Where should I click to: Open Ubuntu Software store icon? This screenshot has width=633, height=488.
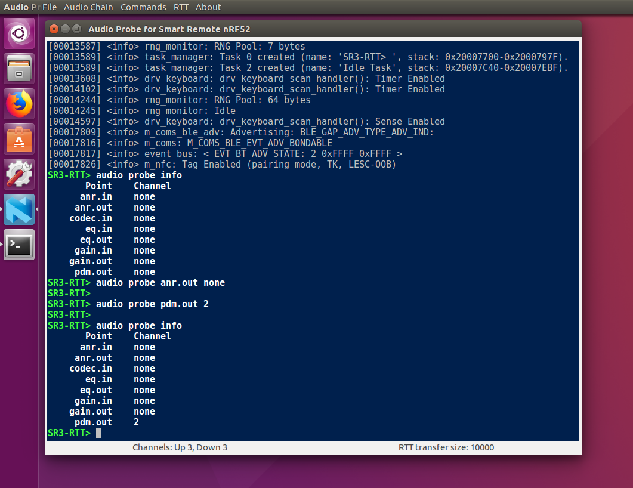pyautogui.click(x=19, y=139)
